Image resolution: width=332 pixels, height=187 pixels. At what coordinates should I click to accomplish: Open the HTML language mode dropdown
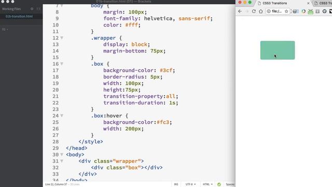point(208,184)
